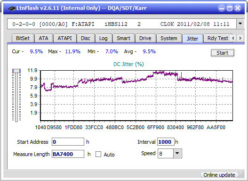Switch to the BitSet tab
The image size is (248, 181).
coord(23,38)
